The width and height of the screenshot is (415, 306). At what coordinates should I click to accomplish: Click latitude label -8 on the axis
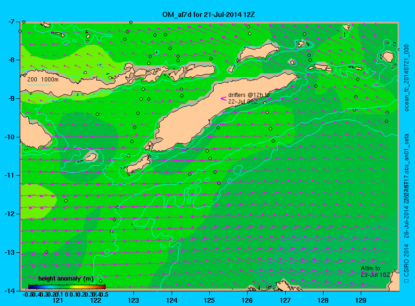coord(12,60)
